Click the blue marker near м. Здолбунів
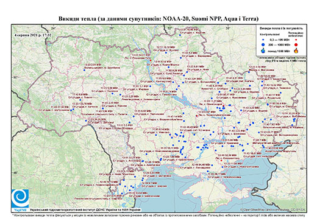The height and width of the screenshot is (224, 317). (x=84, y=70)
